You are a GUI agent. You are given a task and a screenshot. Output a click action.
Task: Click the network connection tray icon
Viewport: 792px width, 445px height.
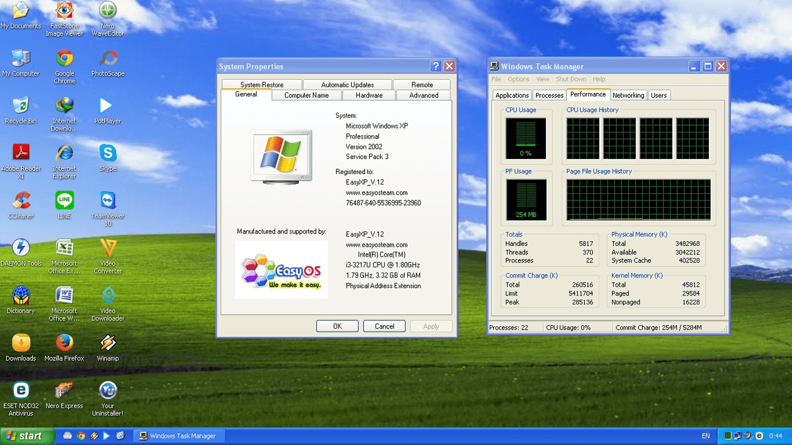[x=738, y=436]
